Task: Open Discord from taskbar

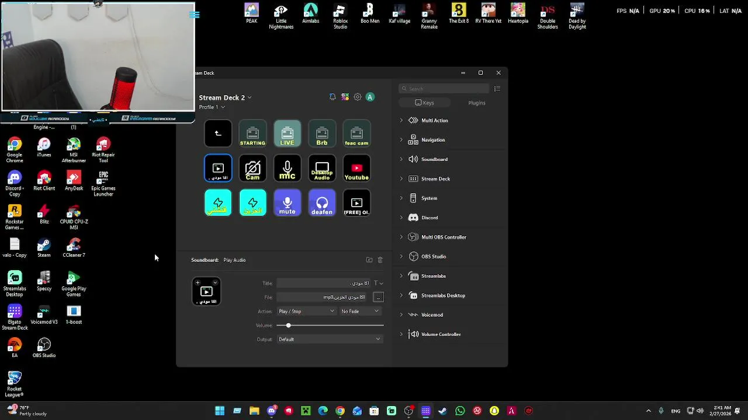Action: click(x=272, y=411)
